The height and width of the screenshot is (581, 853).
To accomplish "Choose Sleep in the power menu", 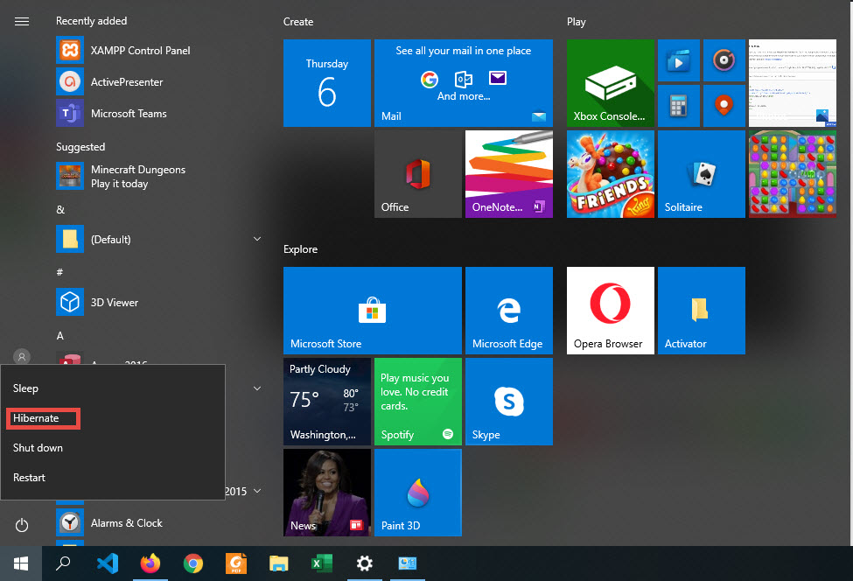I will (26, 388).
